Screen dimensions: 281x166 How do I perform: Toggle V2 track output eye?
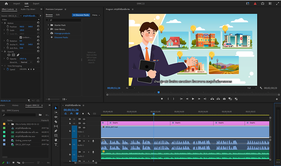(84, 123)
